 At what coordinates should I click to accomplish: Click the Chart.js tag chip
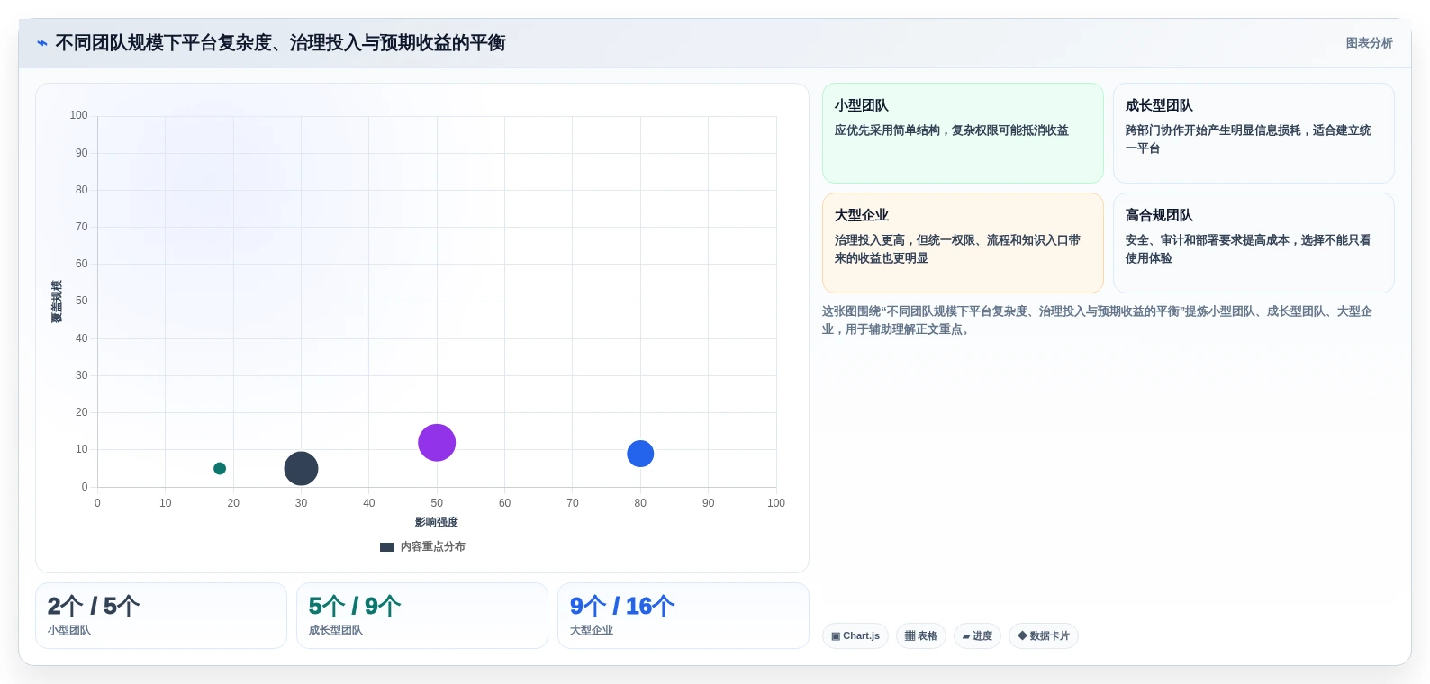tap(855, 635)
